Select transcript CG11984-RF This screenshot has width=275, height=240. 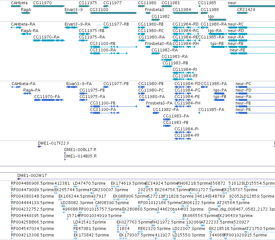pyautogui.click(x=185, y=76)
